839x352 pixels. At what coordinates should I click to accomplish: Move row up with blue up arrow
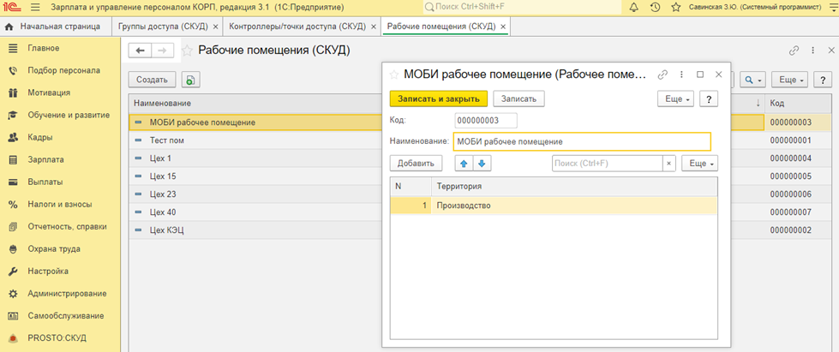click(464, 163)
